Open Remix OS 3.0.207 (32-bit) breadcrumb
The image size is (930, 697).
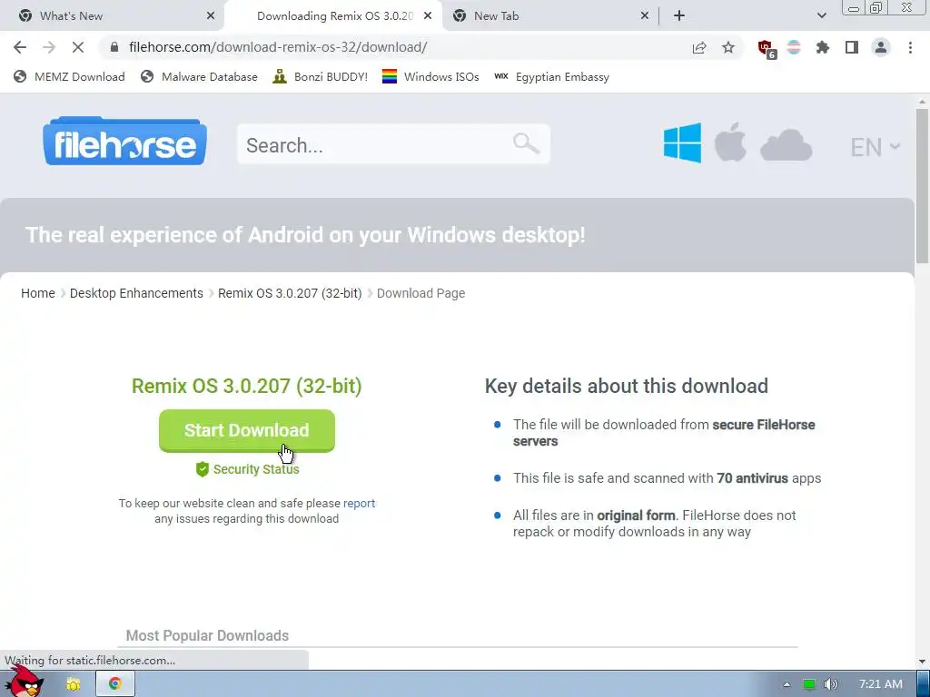click(290, 293)
